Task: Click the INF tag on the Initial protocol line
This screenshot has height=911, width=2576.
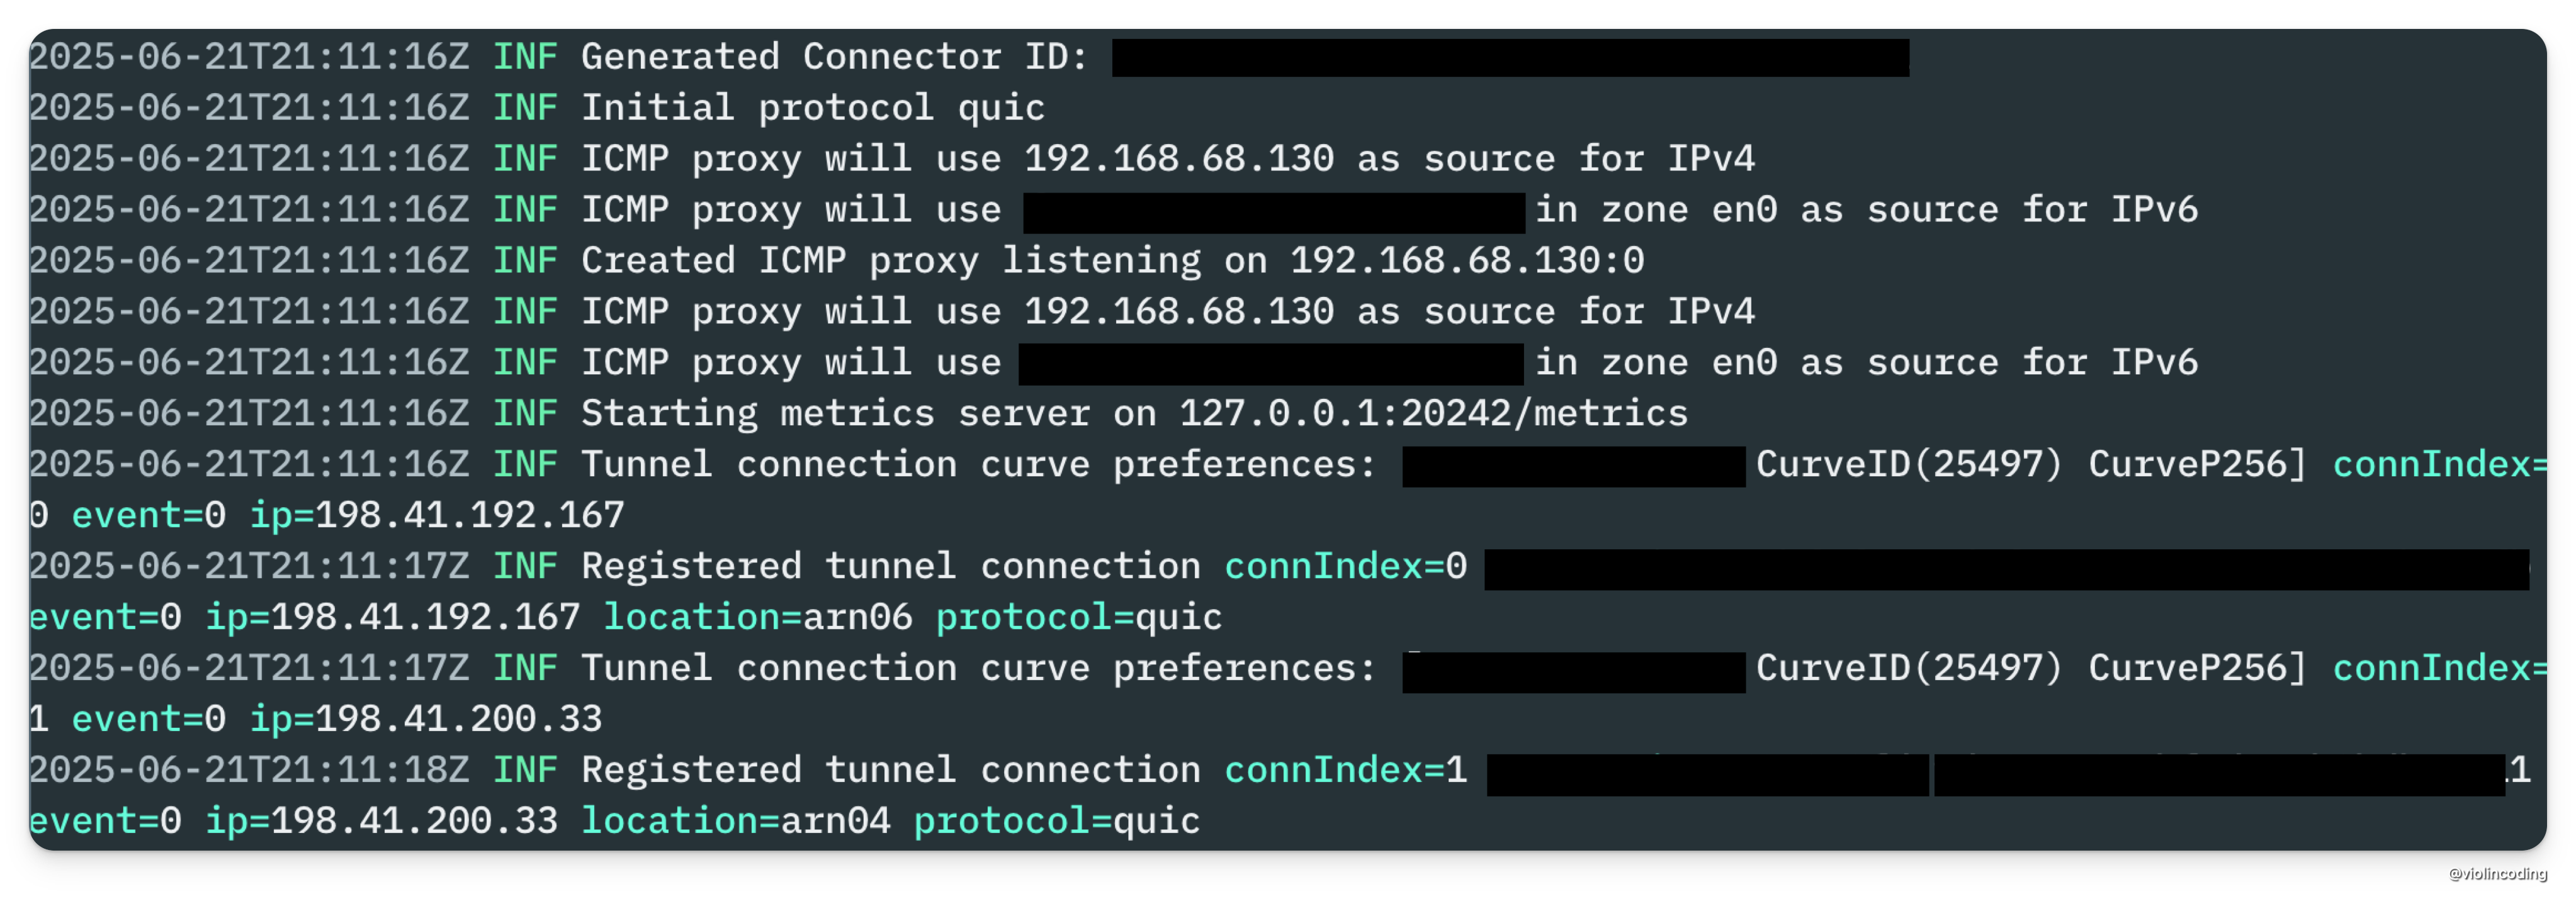Action: click(525, 108)
